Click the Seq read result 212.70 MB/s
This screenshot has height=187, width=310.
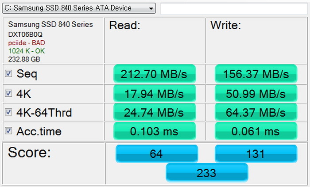tap(155, 74)
